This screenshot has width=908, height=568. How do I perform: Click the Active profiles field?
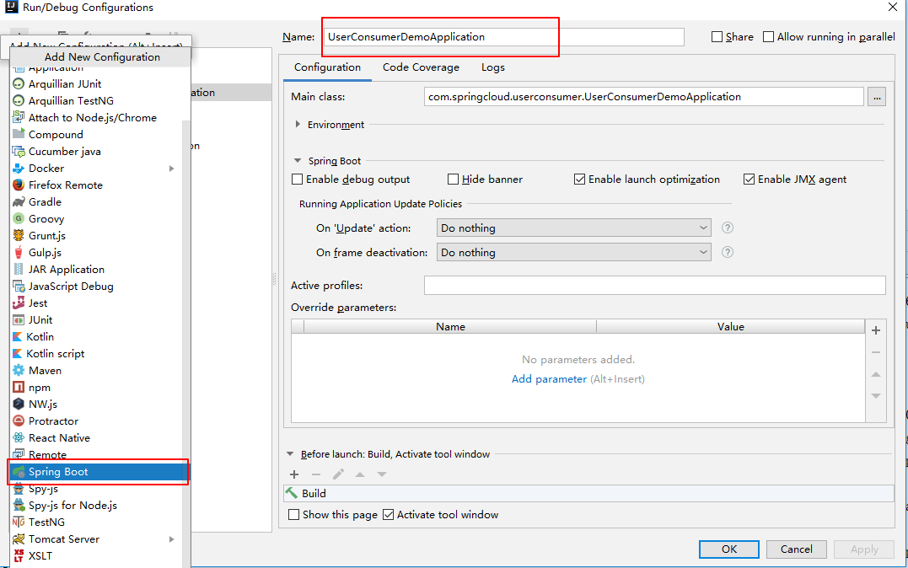click(x=655, y=285)
